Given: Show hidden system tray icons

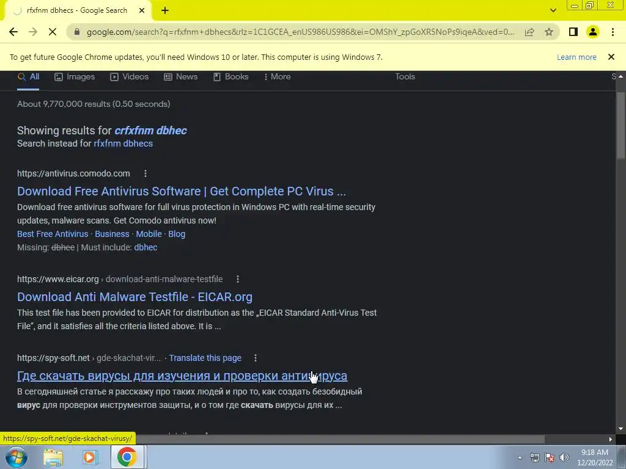Looking at the screenshot, I should (x=520, y=457).
